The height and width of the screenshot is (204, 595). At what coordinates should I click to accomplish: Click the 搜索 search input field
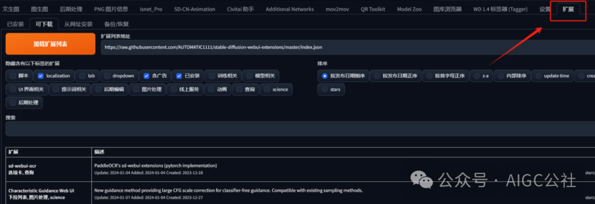(300, 129)
